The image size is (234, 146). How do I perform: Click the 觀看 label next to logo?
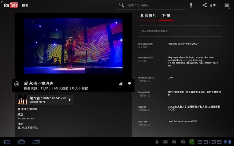click(25, 5)
